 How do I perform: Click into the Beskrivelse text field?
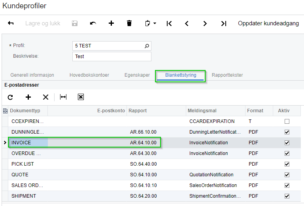click(x=112, y=57)
